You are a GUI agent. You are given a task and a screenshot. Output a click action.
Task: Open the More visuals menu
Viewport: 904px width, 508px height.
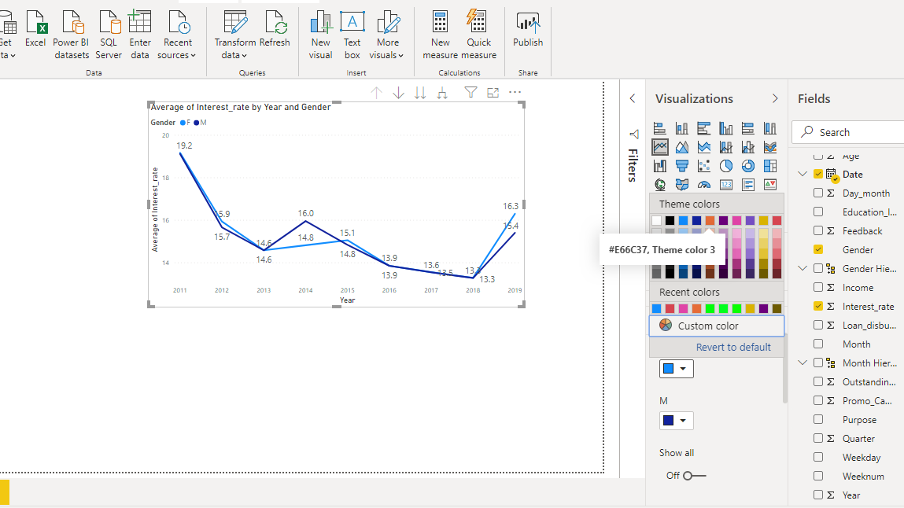tap(387, 22)
